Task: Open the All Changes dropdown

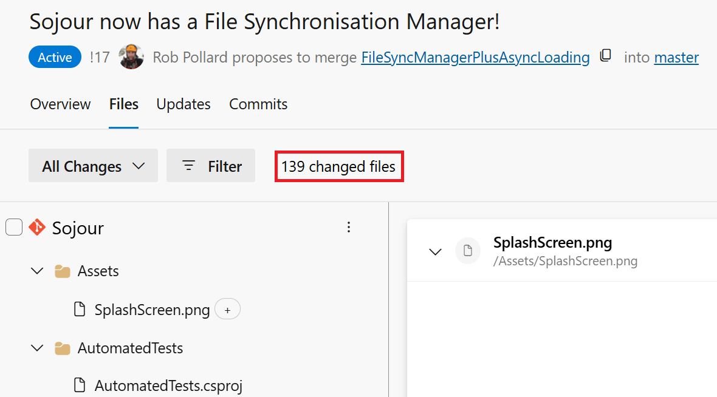Action: (x=93, y=166)
